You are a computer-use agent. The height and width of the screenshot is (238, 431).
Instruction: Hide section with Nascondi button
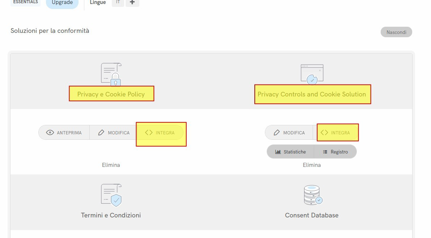[396, 32]
